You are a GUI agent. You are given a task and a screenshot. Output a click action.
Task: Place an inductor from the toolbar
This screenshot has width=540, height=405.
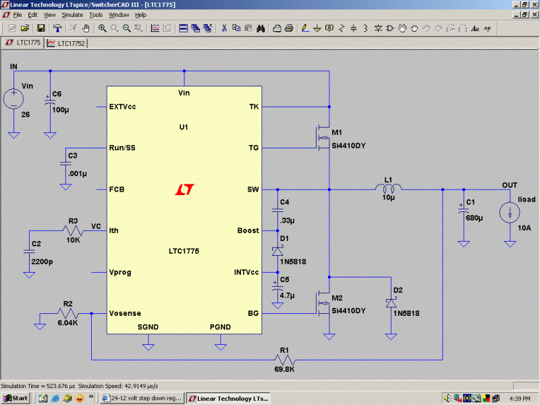[366, 28]
